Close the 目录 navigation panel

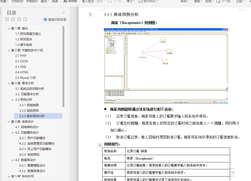(x=64, y=13)
